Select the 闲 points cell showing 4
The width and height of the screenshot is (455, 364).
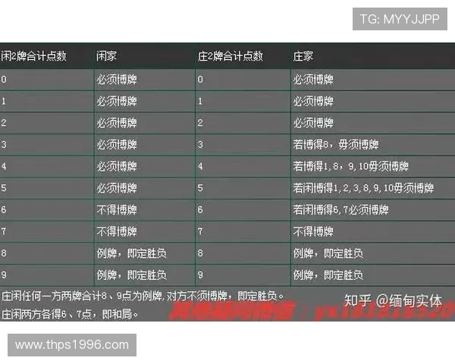pos(47,166)
